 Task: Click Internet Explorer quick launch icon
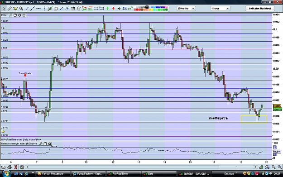point(26,173)
